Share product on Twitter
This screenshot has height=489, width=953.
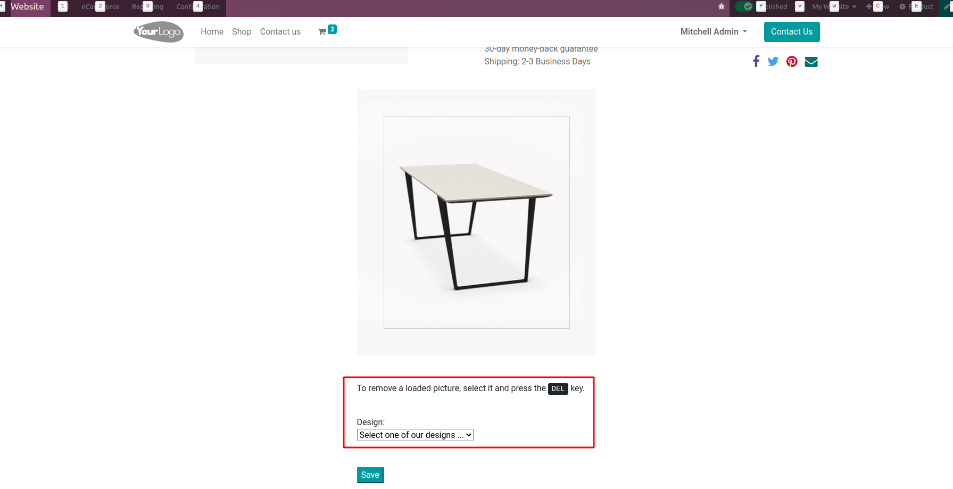pos(773,61)
